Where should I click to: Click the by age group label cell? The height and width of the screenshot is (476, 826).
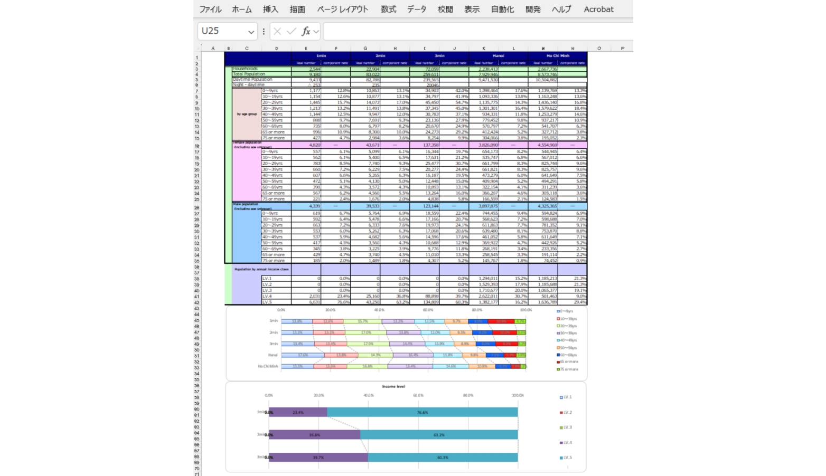coord(247,114)
